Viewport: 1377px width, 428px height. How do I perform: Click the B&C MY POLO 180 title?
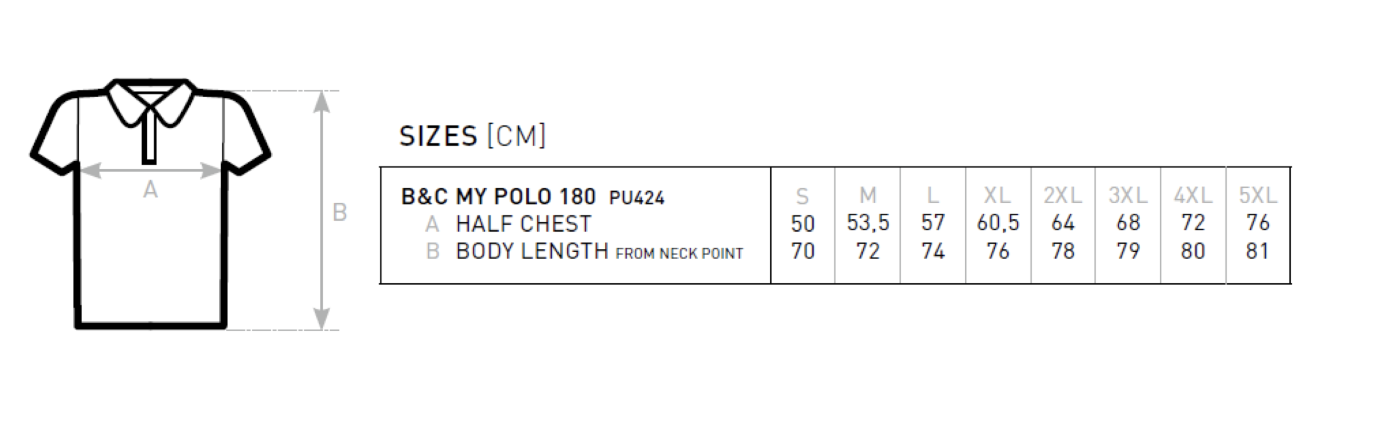point(498,197)
